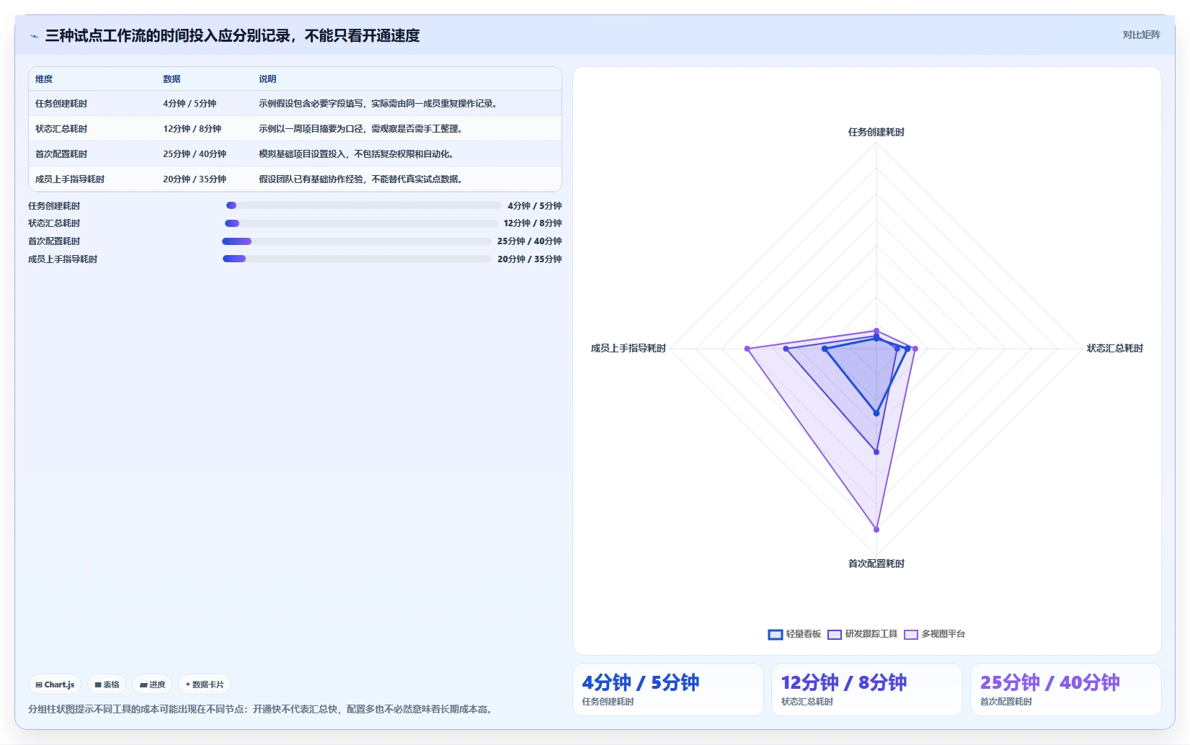Open the 4分钟 / 5分钟 stat card
The width and height of the screenshot is (1190, 745).
point(667,690)
